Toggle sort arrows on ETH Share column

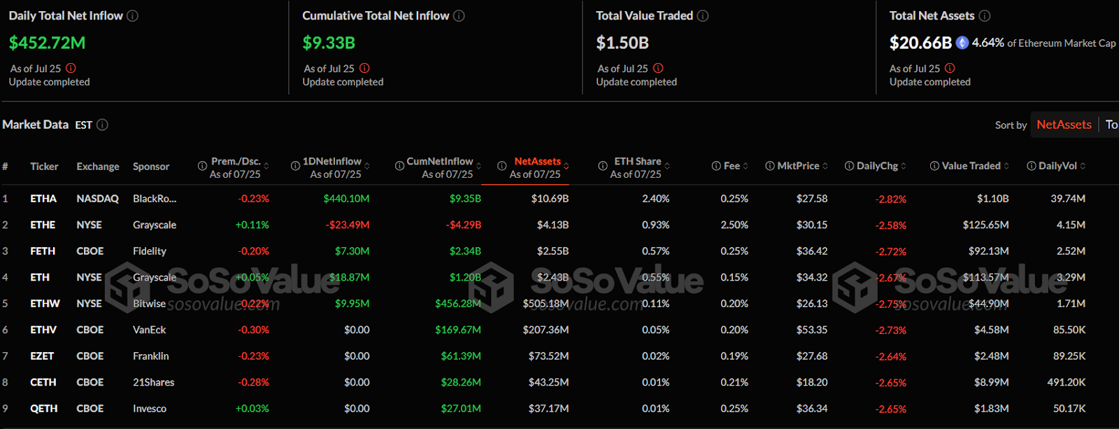point(667,166)
